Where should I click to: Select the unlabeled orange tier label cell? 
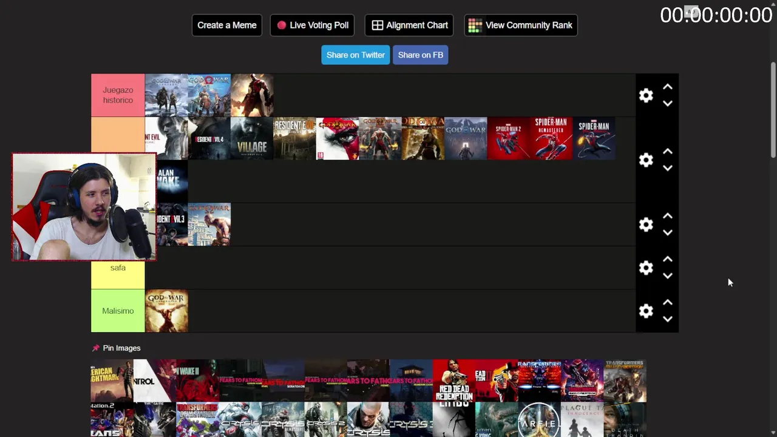pos(118,135)
